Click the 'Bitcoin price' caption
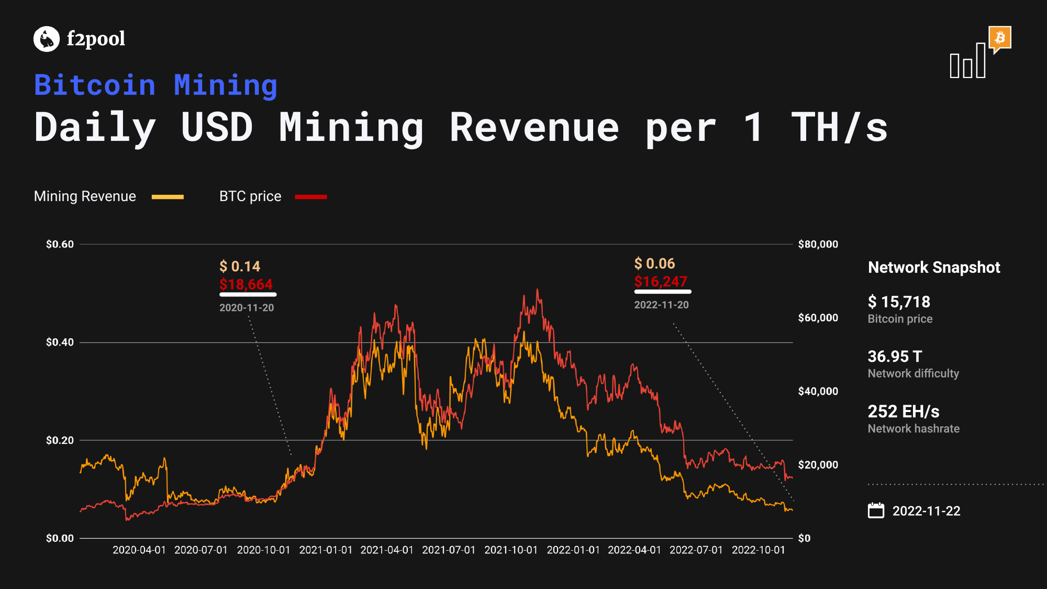The height and width of the screenshot is (589, 1047). (900, 319)
